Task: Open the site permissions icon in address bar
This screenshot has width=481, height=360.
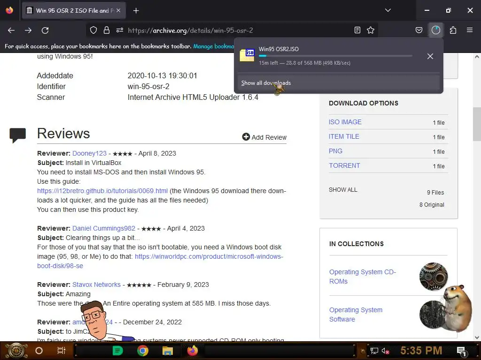Action: click(120, 30)
